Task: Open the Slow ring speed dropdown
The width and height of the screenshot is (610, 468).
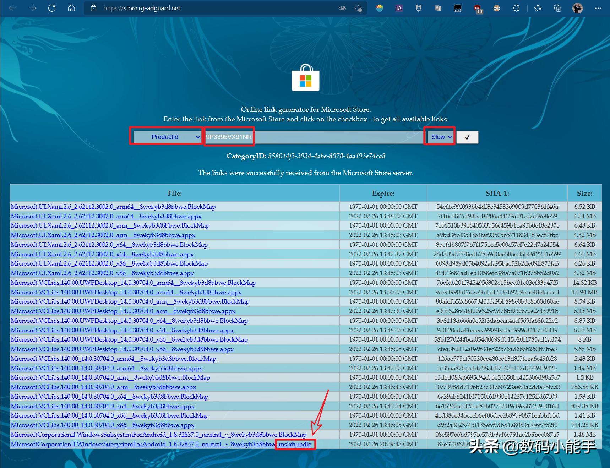Action: coord(440,137)
